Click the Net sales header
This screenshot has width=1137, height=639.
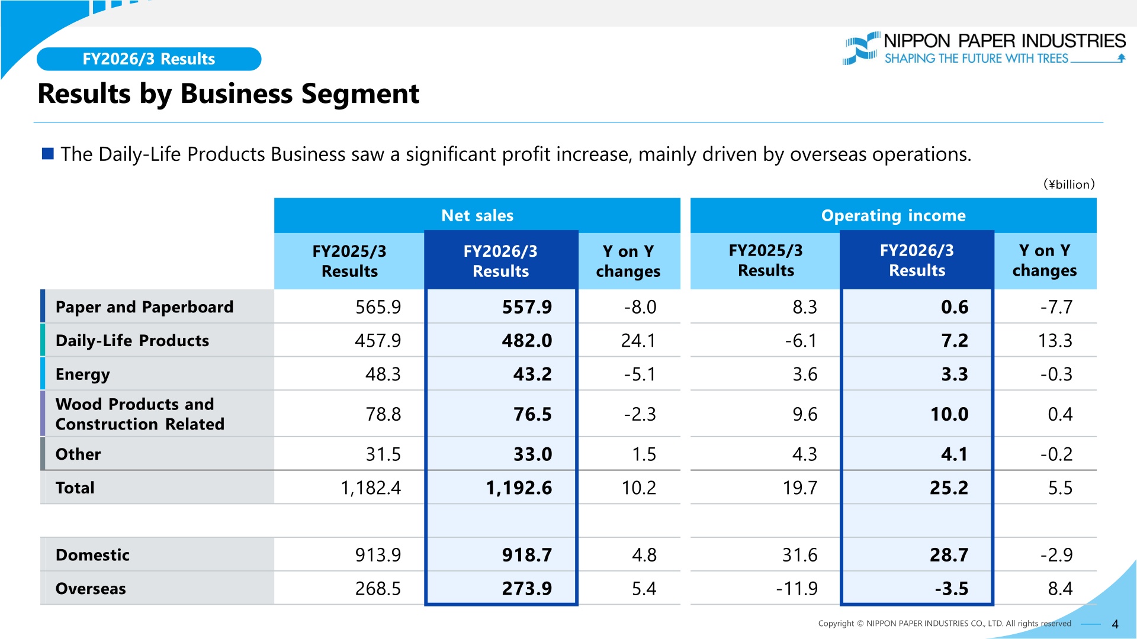[x=477, y=215]
